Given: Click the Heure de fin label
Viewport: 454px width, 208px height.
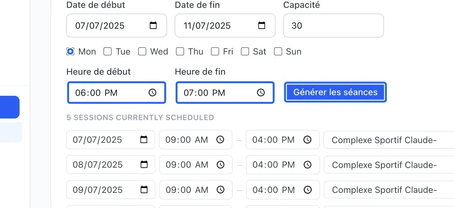Looking at the screenshot, I should click(200, 72).
